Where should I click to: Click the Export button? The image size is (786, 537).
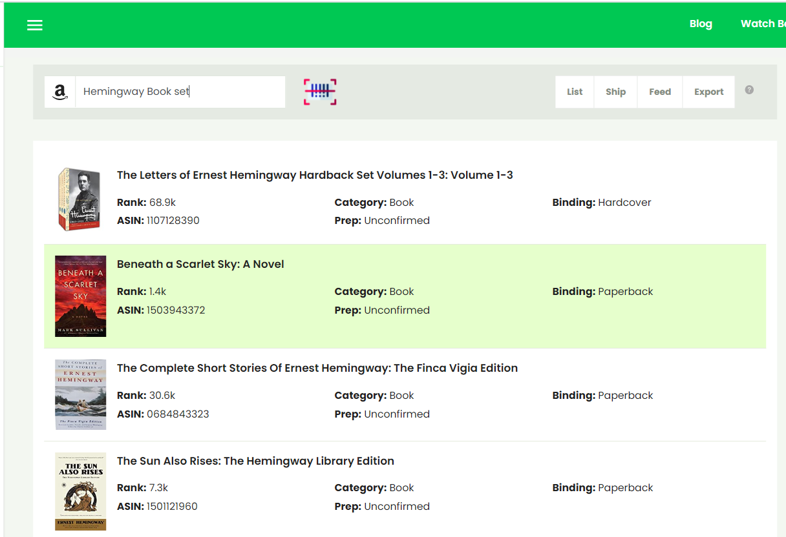point(708,92)
